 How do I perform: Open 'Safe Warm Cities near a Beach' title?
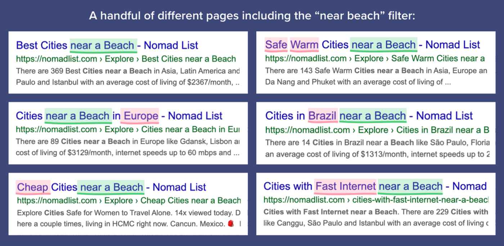coord(373,45)
